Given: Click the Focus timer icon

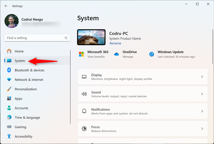Looking at the screenshot, I should click(x=84, y=128).
